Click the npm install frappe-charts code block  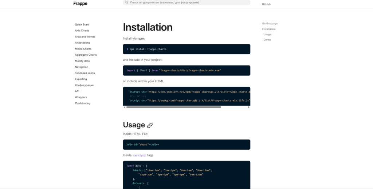(x=186, y=49)
